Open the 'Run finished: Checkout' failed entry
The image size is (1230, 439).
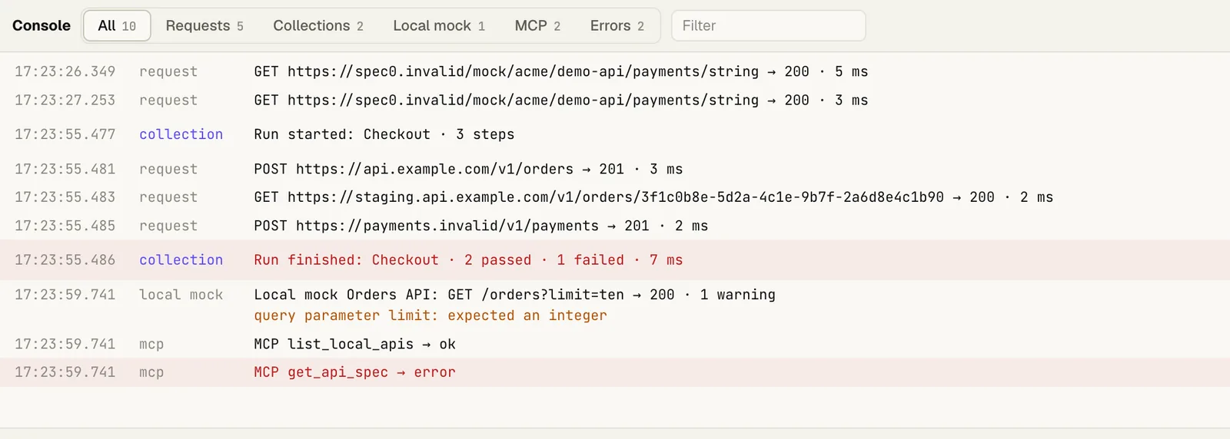click(615, 259)
